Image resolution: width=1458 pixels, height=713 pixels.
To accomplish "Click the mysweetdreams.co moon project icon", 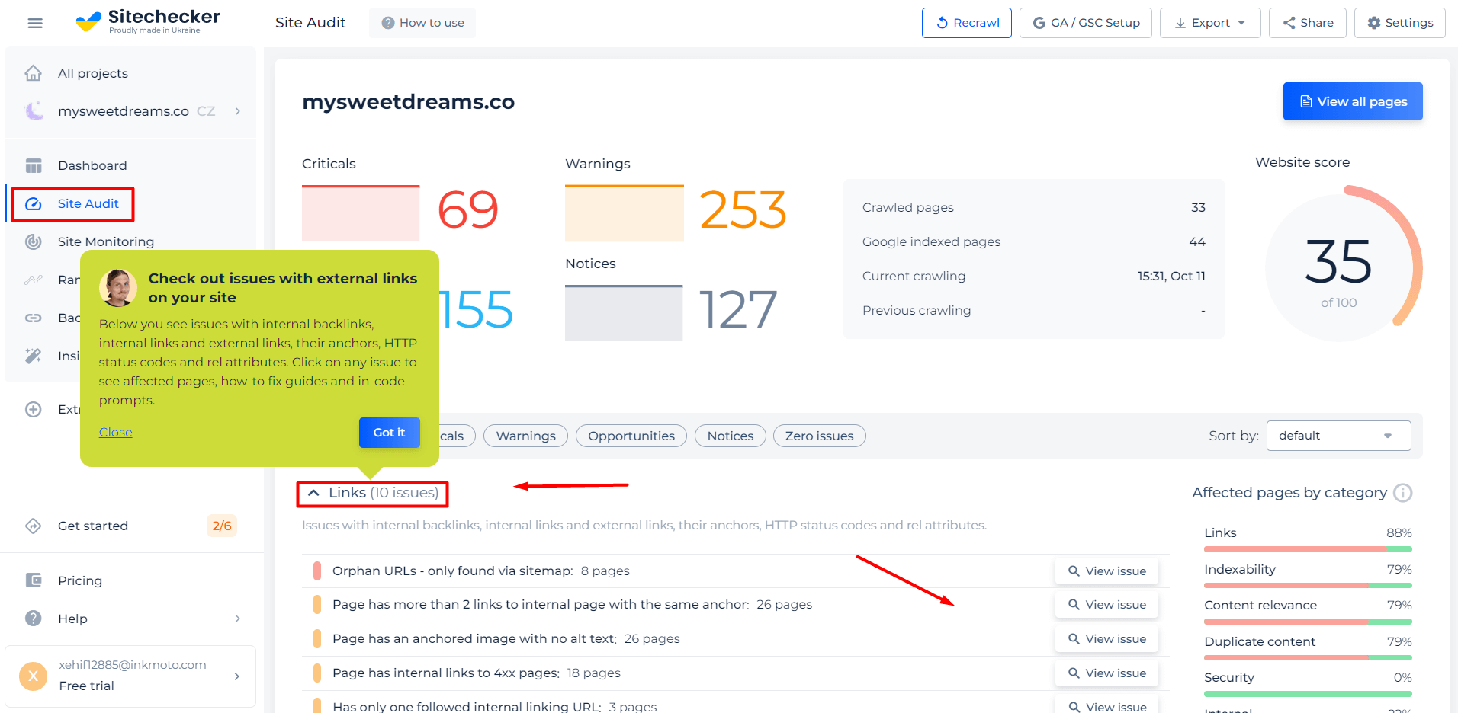I will coord(34,111).
